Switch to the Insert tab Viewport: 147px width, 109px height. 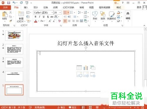pos(26,7)
